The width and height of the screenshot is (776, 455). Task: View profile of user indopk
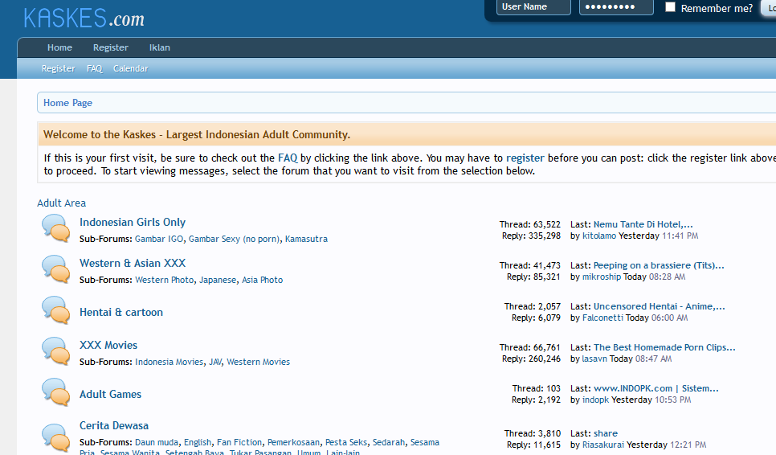click(x=595, y=400)
